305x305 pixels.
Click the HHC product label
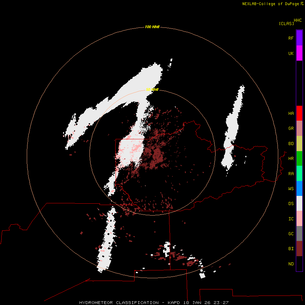tap(298, 20)
